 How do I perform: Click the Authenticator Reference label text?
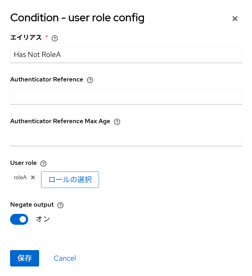pyautogui.click(x=47, y=79)
